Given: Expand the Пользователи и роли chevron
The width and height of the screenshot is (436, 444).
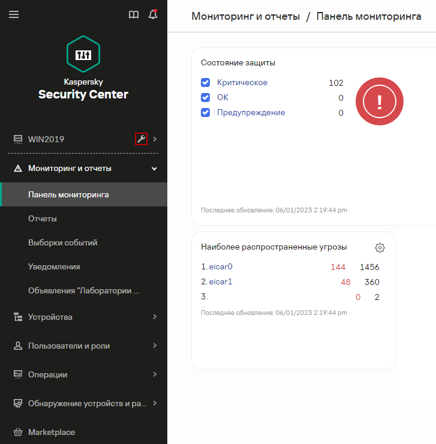Looking at the screenshot, I should [155, 346].
